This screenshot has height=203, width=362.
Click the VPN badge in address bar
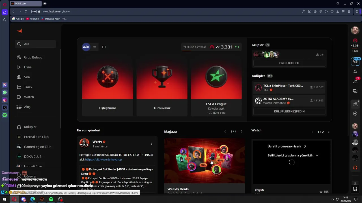click(x=34, y=12)
